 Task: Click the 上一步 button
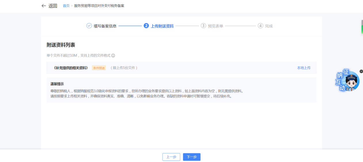coord(171,157)
